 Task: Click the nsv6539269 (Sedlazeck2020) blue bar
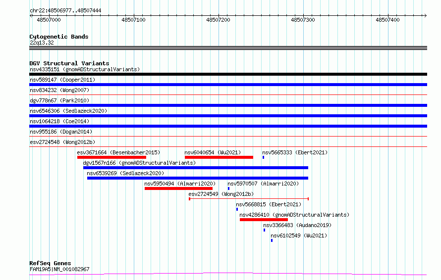198,178
